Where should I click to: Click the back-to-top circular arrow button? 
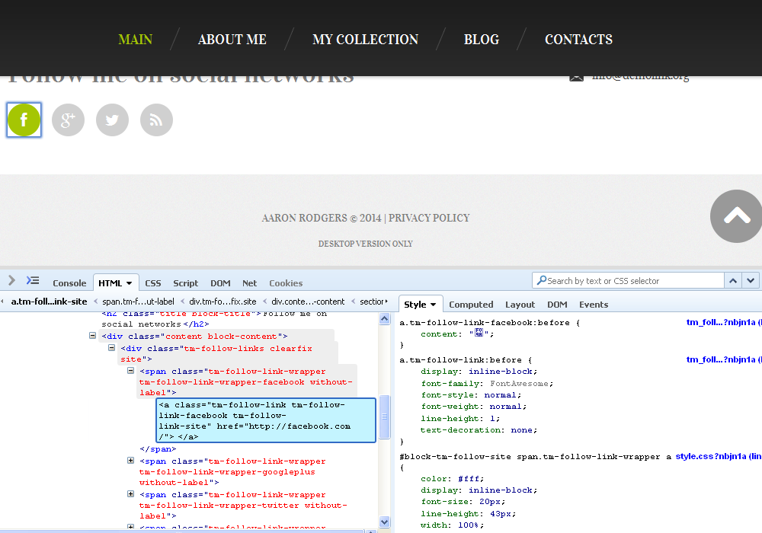pos(735,216)
